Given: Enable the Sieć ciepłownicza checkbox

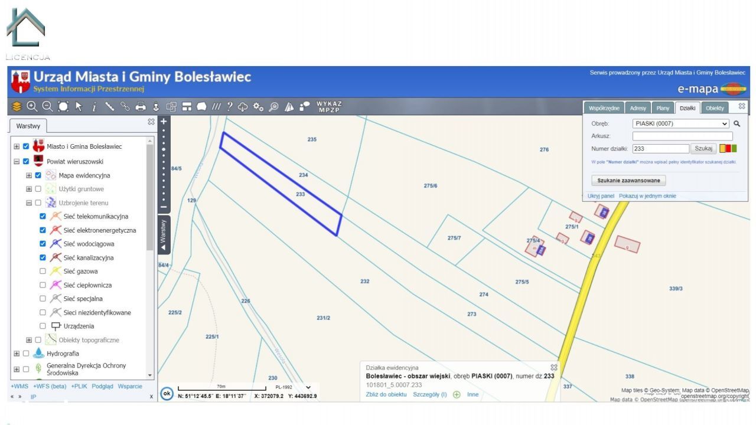Looking at the screenshot, I should [43, 285].
